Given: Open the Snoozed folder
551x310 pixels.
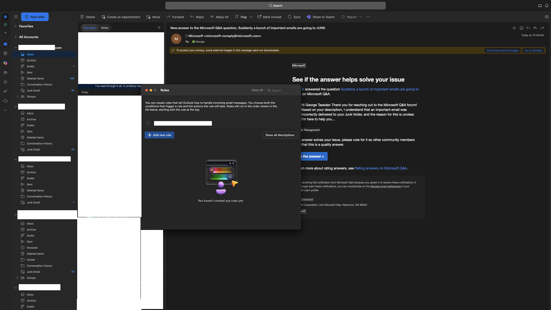Looking at the screenshot, I should [x=45, y=248].
